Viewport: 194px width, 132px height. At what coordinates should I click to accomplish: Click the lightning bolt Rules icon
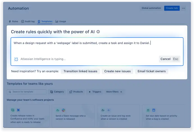[x=10, y=21]
